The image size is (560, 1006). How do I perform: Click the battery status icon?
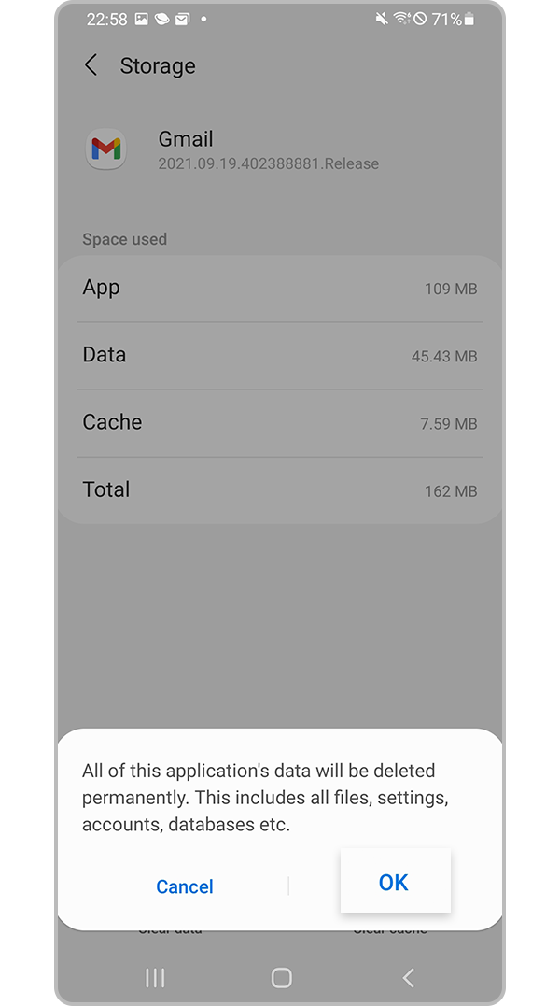(x=469, y=19)
